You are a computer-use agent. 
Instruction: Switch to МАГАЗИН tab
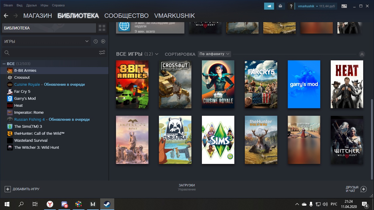(x=38, y=16)
